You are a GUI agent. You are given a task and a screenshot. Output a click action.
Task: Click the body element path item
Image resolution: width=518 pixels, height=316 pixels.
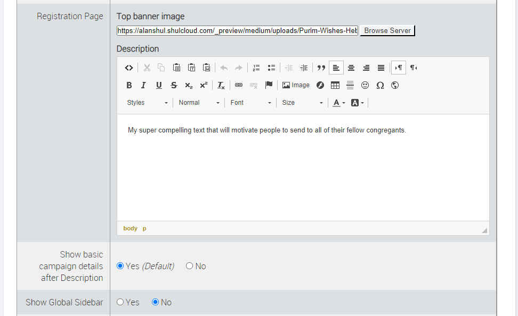pos(130,228)
